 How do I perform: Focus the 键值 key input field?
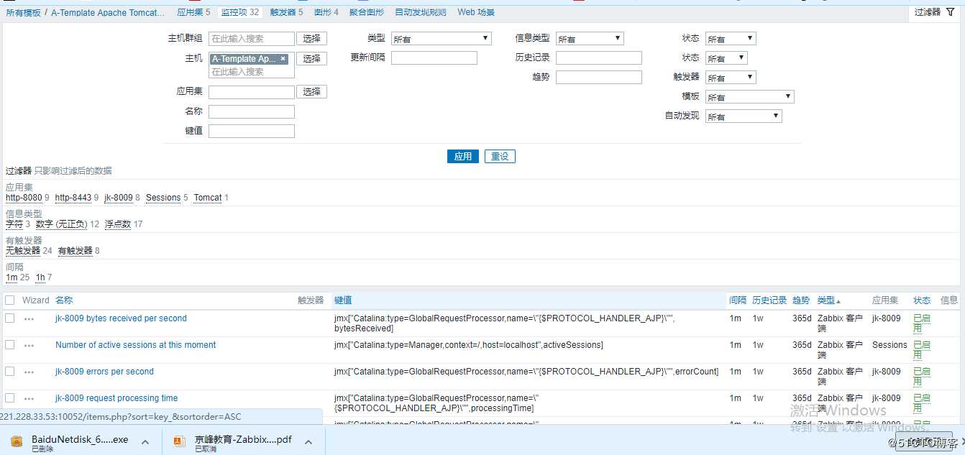[252, 131]
